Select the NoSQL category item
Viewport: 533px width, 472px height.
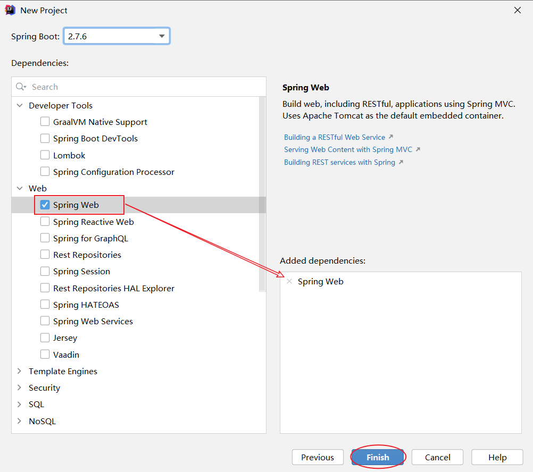point(42,421)
